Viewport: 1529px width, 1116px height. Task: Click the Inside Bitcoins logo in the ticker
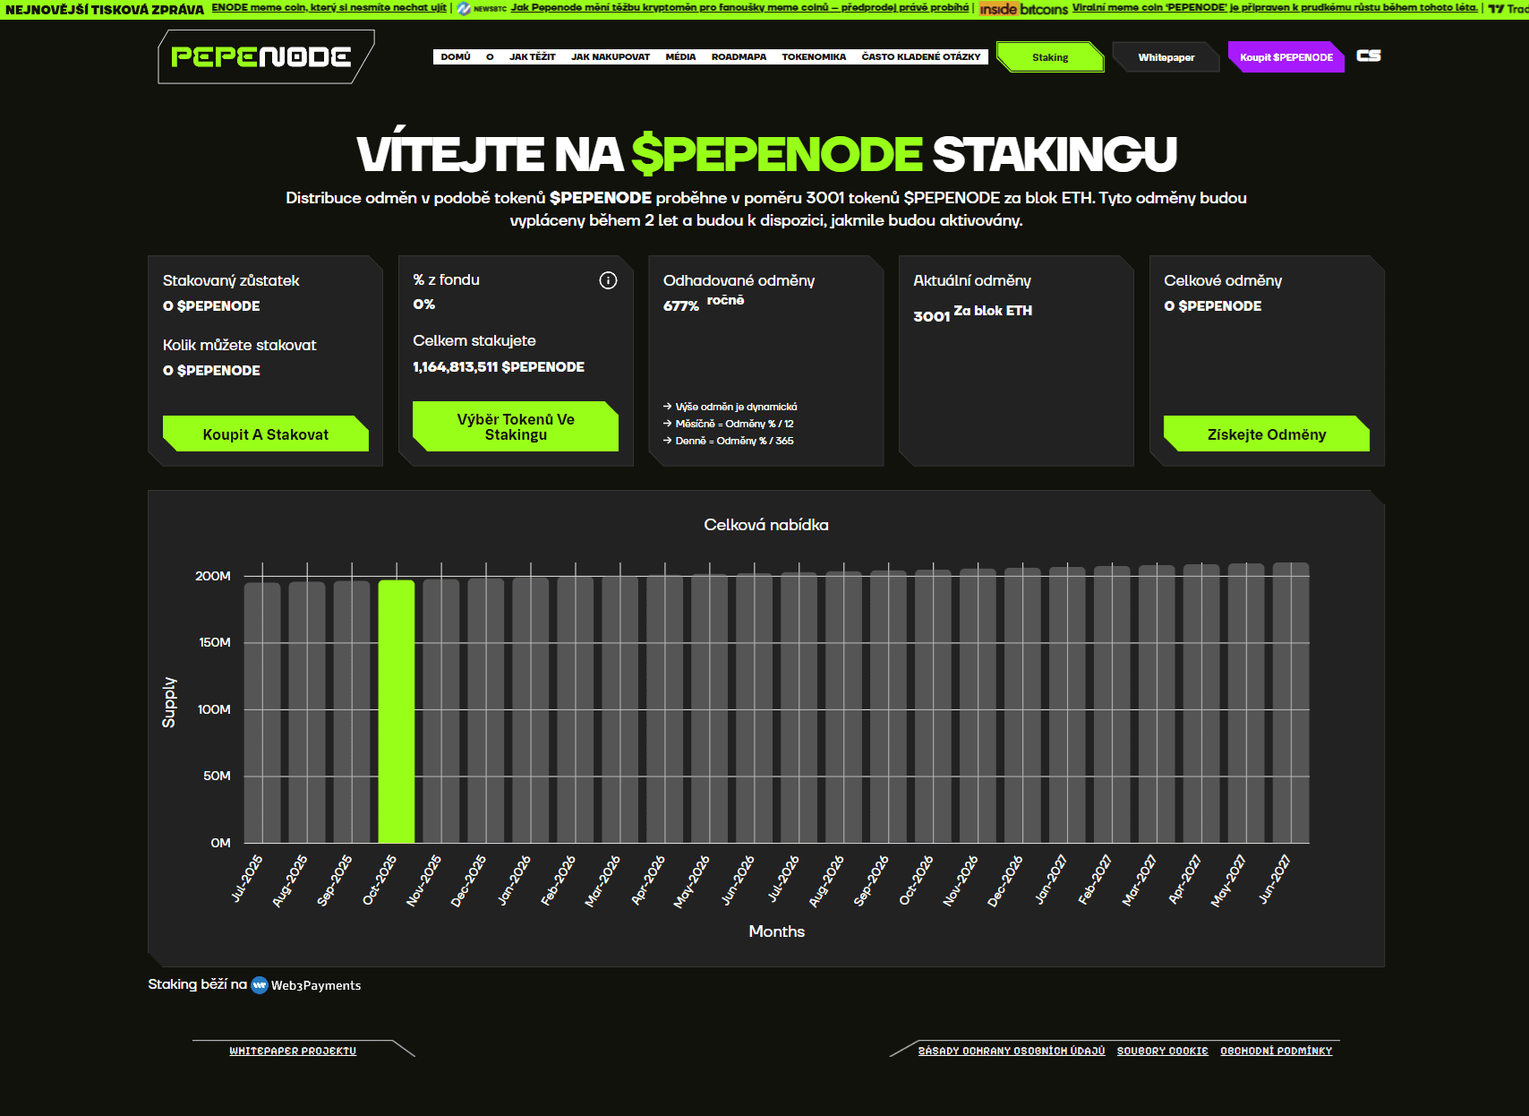pyautogui.click(x=1023, y=9)
